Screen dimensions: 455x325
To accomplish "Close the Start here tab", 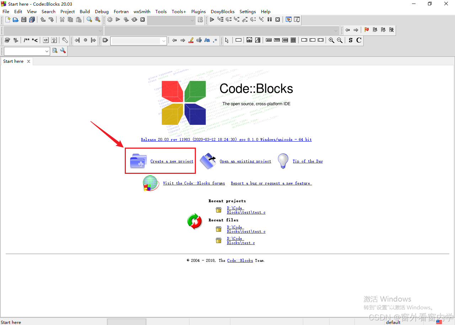I will 29,61.
